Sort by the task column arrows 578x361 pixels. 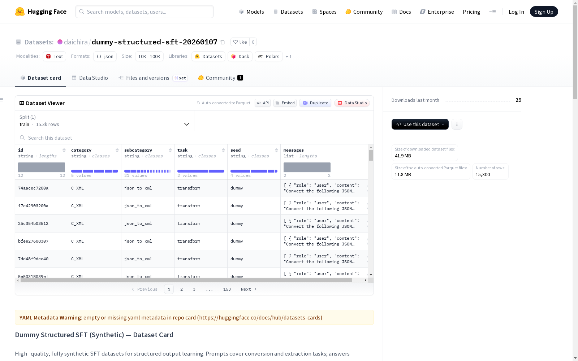click(223, 150)
